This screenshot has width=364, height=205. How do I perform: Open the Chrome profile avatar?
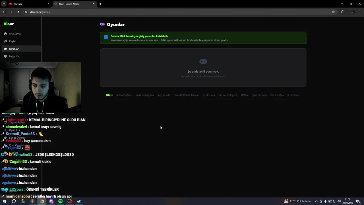click(353, 12)
